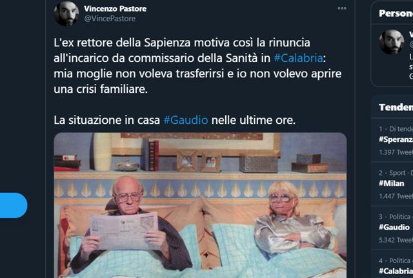
Task: Select the #Milan trending topic
Action: 392,183
